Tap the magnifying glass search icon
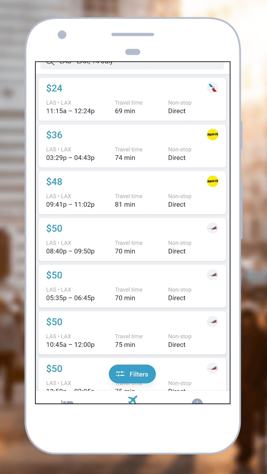The width and height of the screenshot is (267, 474). [x=50, y=63]
